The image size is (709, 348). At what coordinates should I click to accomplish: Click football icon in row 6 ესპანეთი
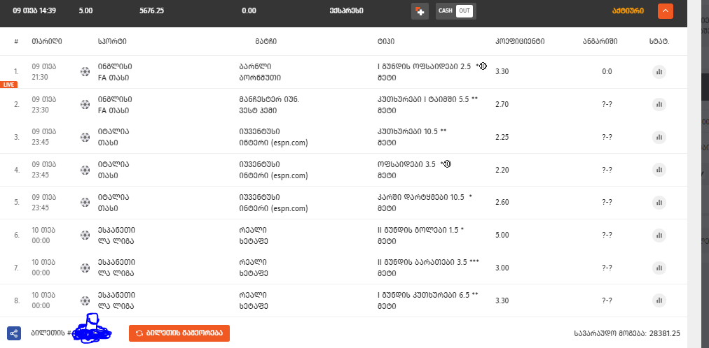[85, 235]
